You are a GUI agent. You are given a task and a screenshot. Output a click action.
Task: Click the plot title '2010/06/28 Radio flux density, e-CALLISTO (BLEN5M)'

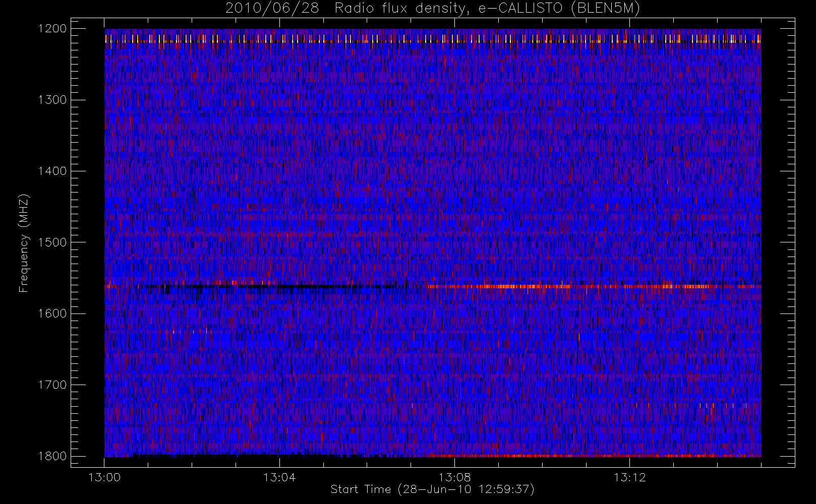click(432, 9)
